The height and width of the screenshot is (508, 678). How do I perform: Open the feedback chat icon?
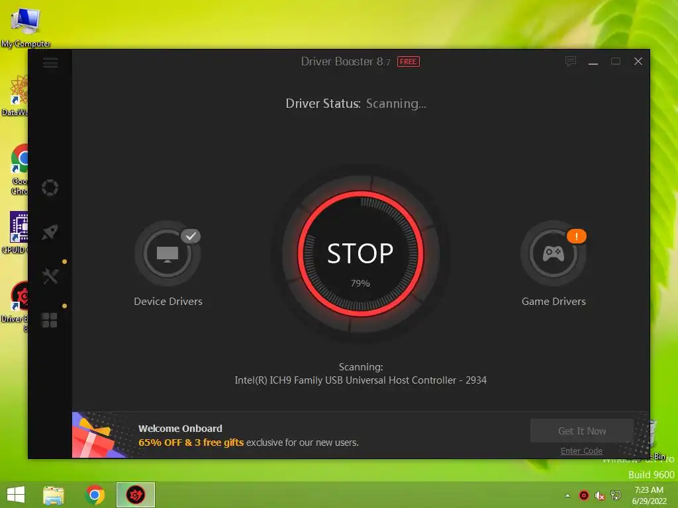[x=570, y=62]
